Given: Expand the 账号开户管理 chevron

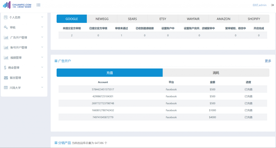Looking at the screenshot, I should (x=42, y=47).
